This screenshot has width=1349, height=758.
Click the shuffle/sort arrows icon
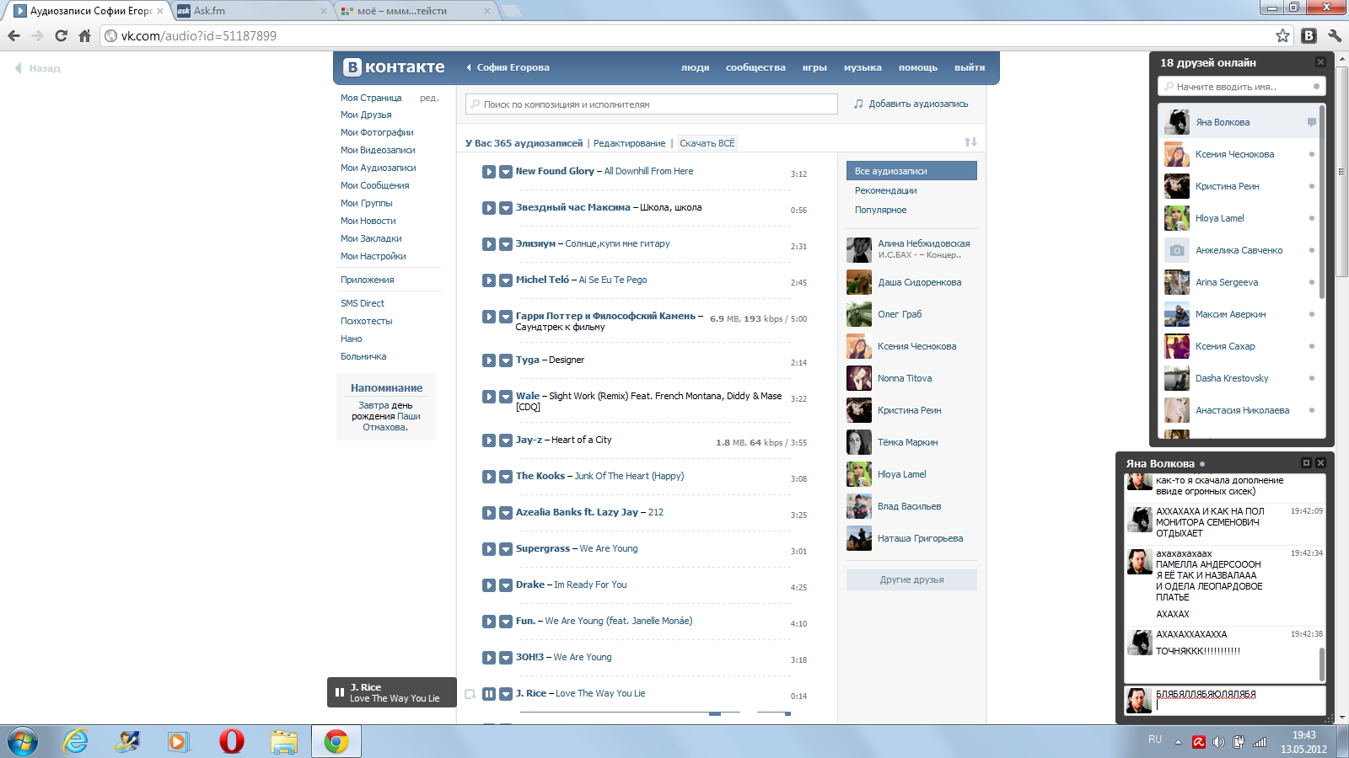(x=970, y=142)
